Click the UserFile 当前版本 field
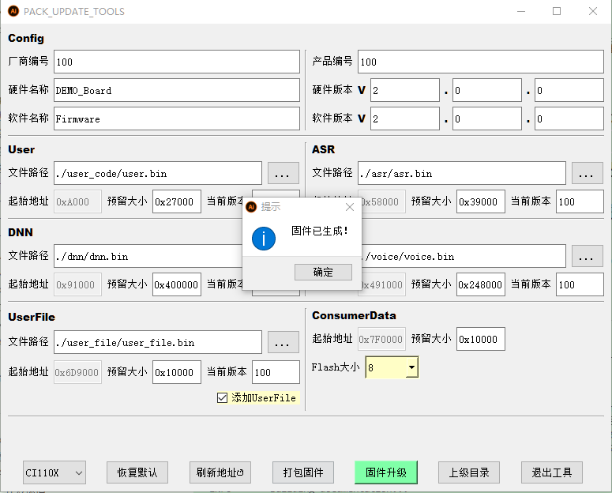 pyautogui.click(x=276, y=372)
